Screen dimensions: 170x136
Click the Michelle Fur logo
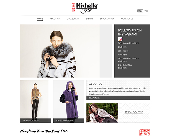point(85,8)
